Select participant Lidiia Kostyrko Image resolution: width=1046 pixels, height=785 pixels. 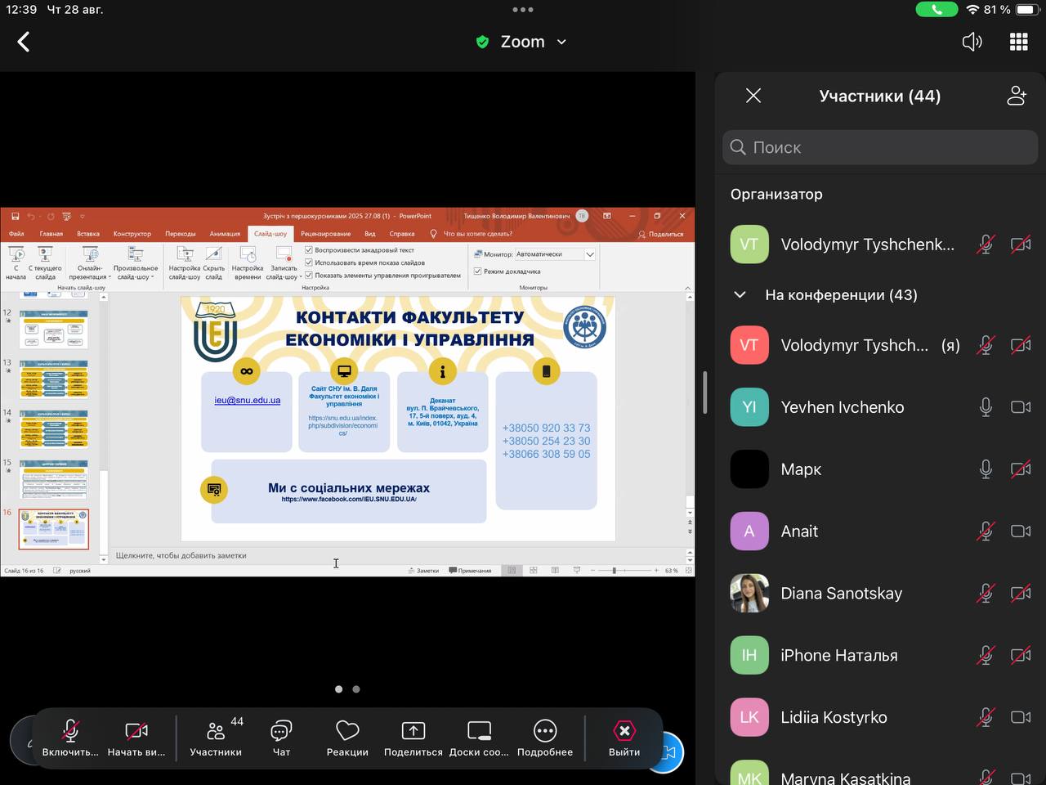(x=880, y=717)
